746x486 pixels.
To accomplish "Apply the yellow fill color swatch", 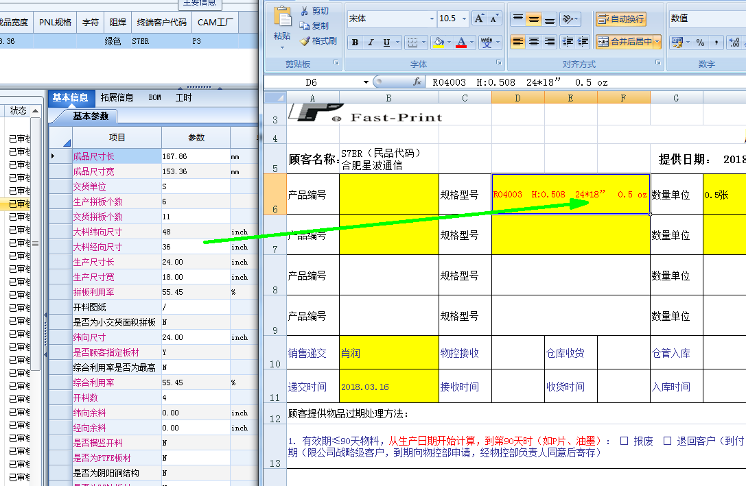I will pos(439,42).
